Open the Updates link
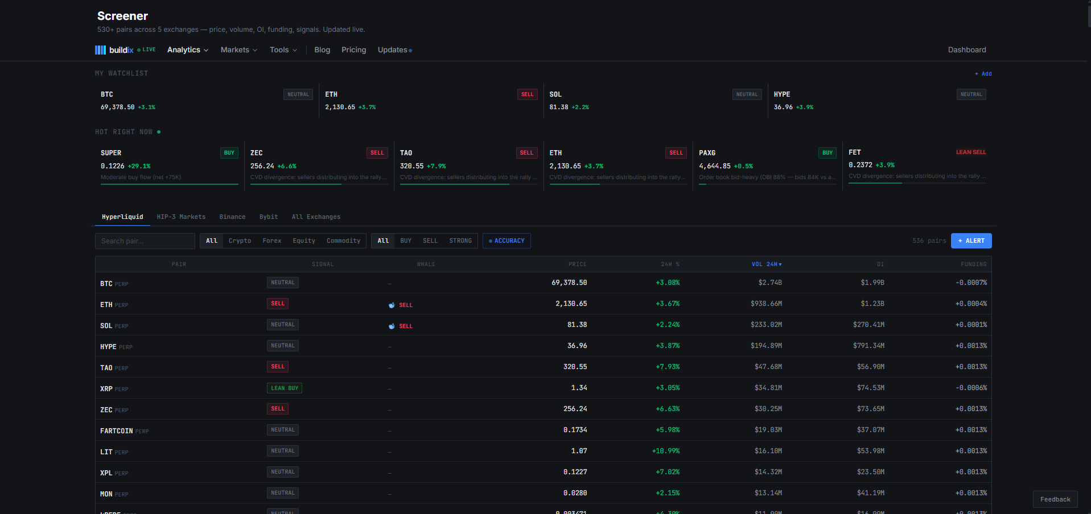 [393, 50]
